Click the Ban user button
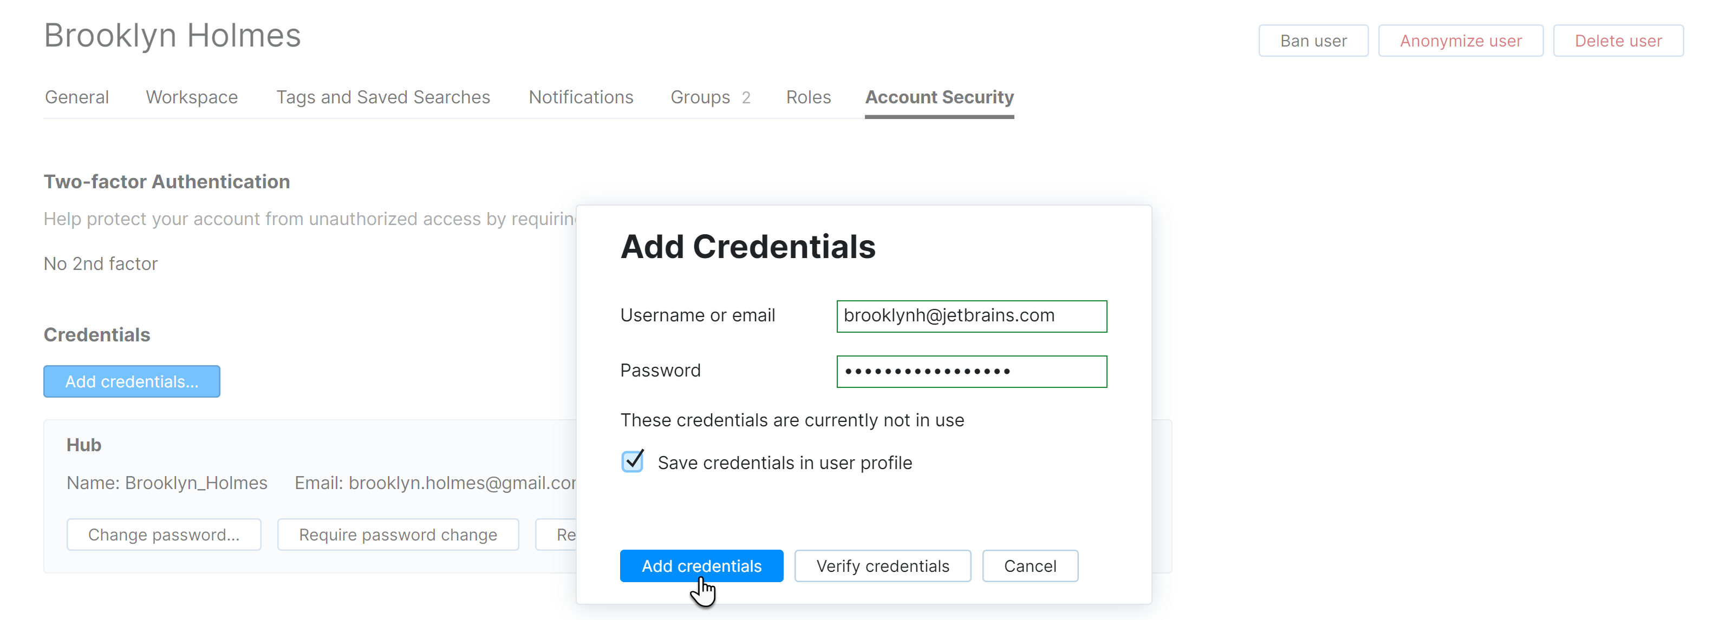 [1312, 40]
